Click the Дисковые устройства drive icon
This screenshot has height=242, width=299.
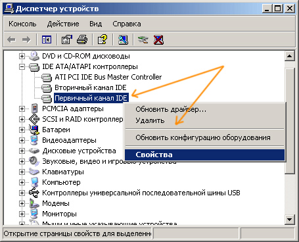(x=34, y=151)
